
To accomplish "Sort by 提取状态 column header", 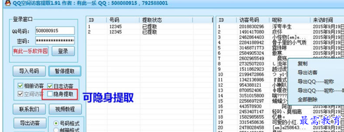I will pyautogui.click(x=166, y=20).
